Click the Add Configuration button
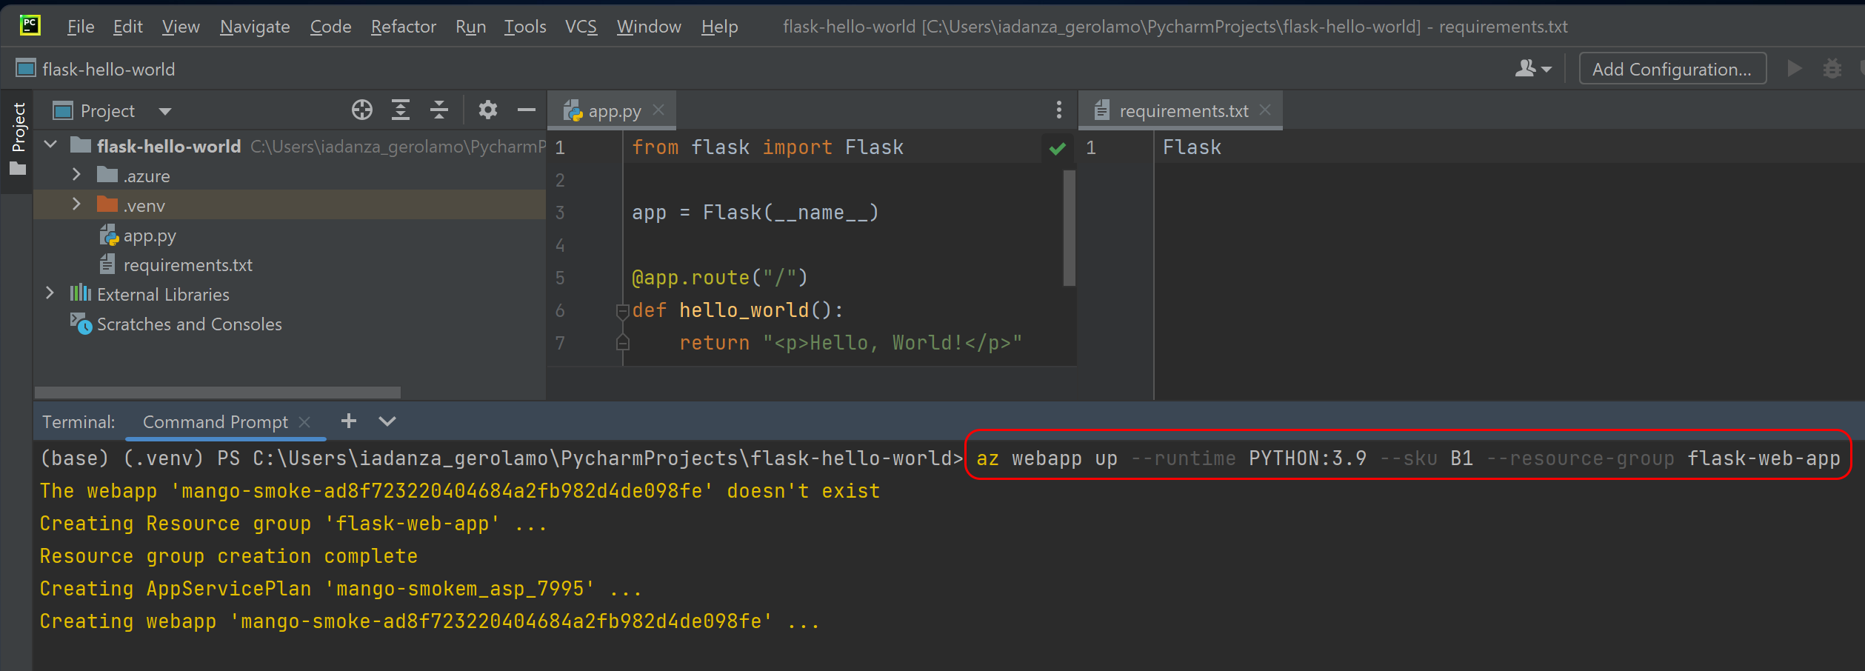This screenshot has height=671, width=1865. pos(1672,69)
